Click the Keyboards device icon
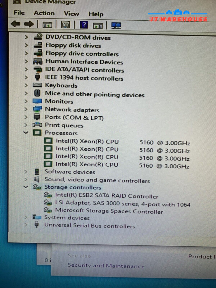The height and width of the screenshot is (288, 216). [x=37, y=85]
